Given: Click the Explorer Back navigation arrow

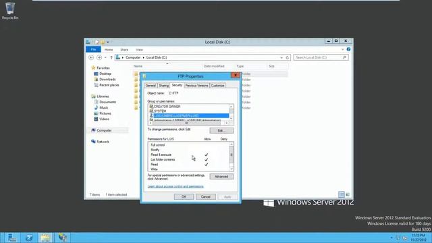Looking at the screenshot, I should (91, 57).
